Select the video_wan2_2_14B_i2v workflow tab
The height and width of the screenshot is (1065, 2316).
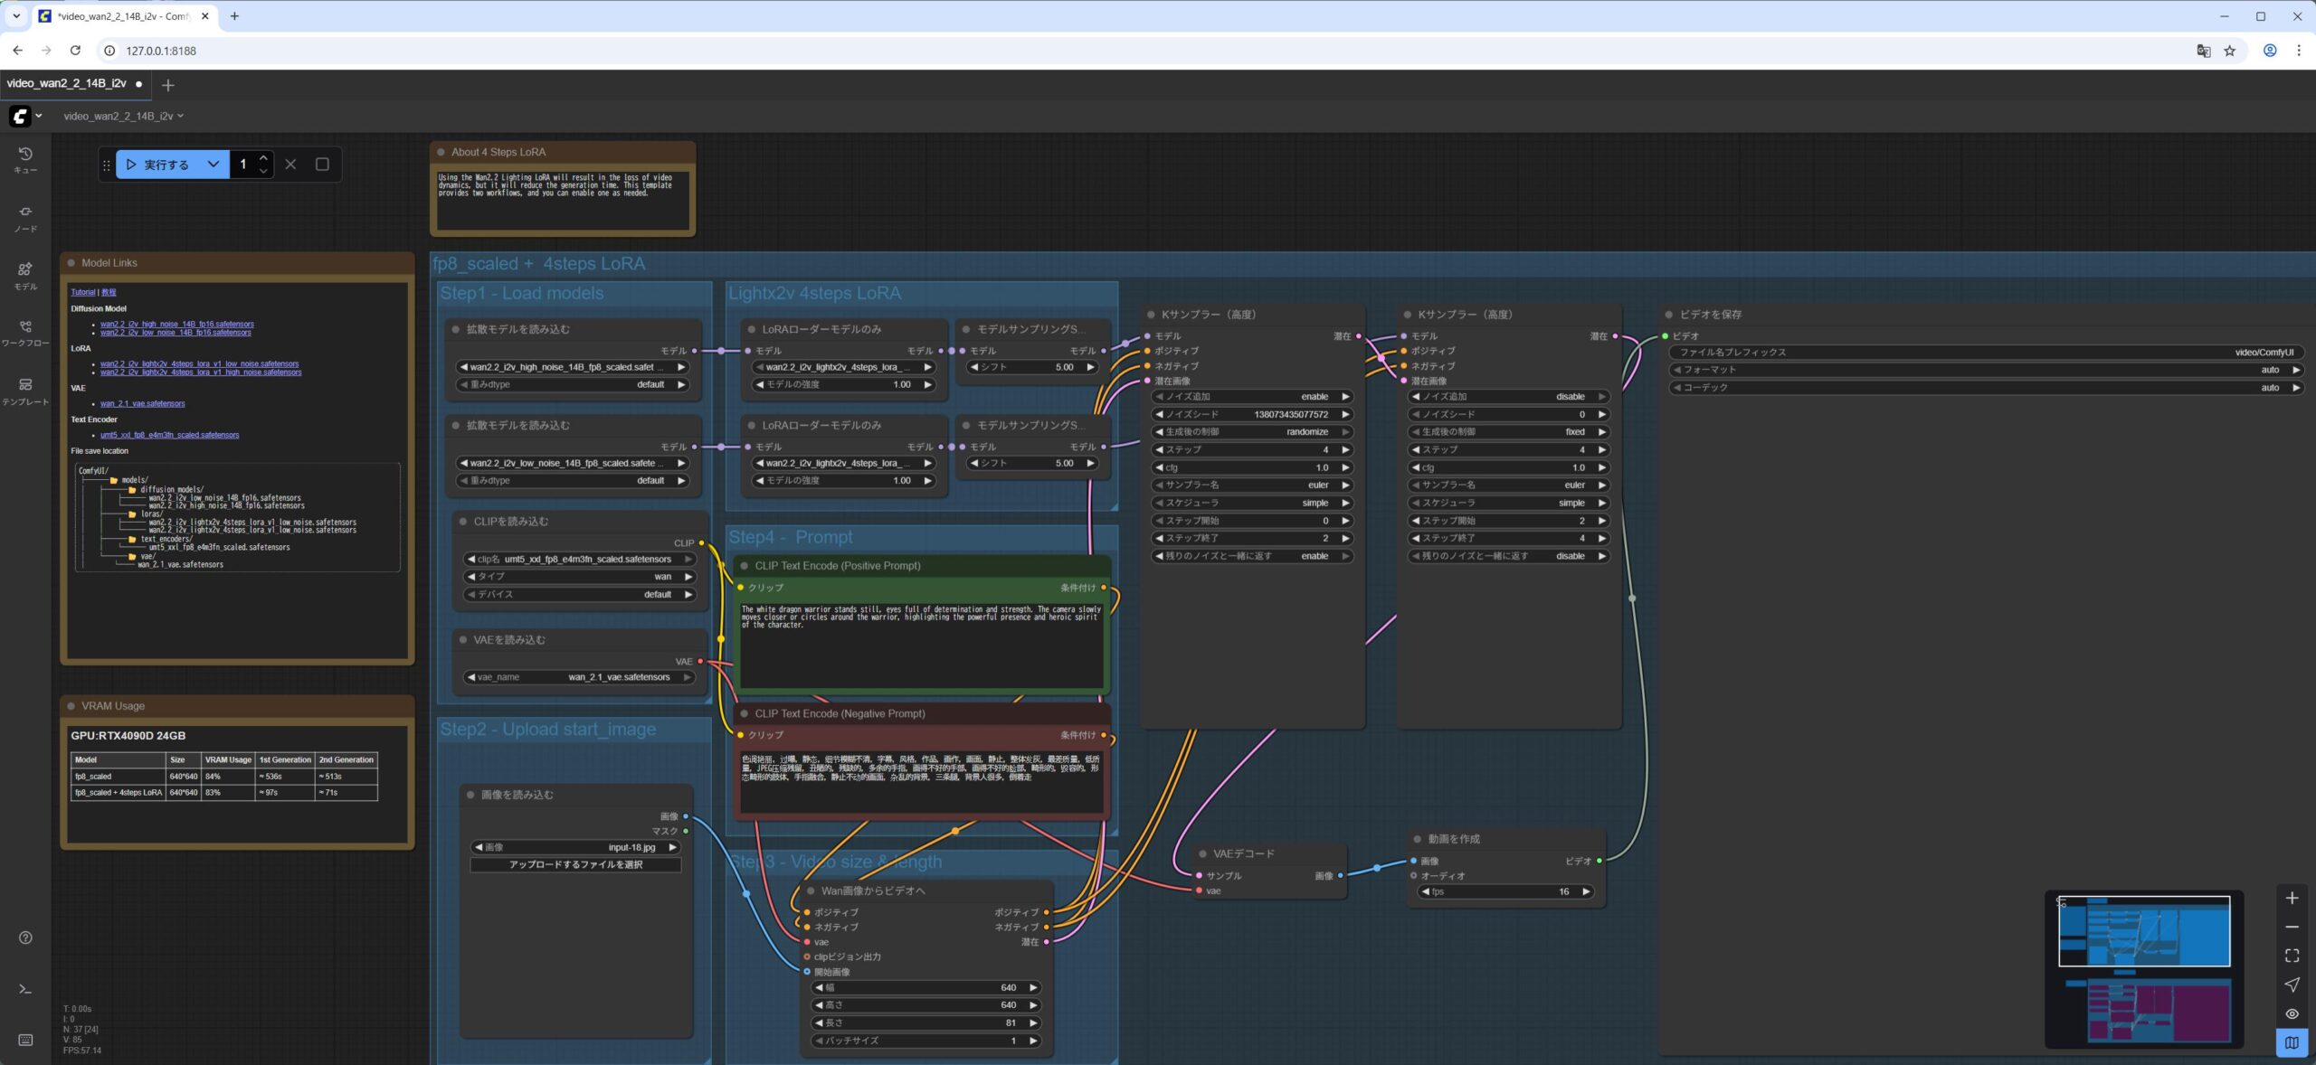(x=74, y=83)
